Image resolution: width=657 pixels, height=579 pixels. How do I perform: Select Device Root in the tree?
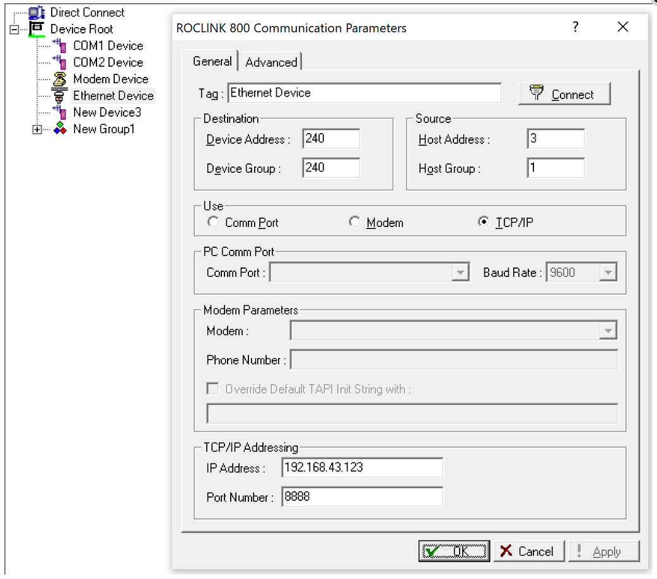point(82,29)
